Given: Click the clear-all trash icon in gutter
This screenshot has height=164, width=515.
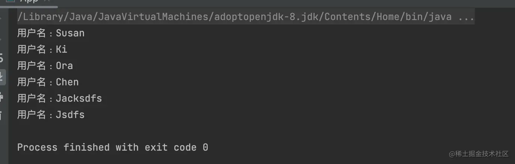Looking at the screenshot, I should click(x=1, y=115).
